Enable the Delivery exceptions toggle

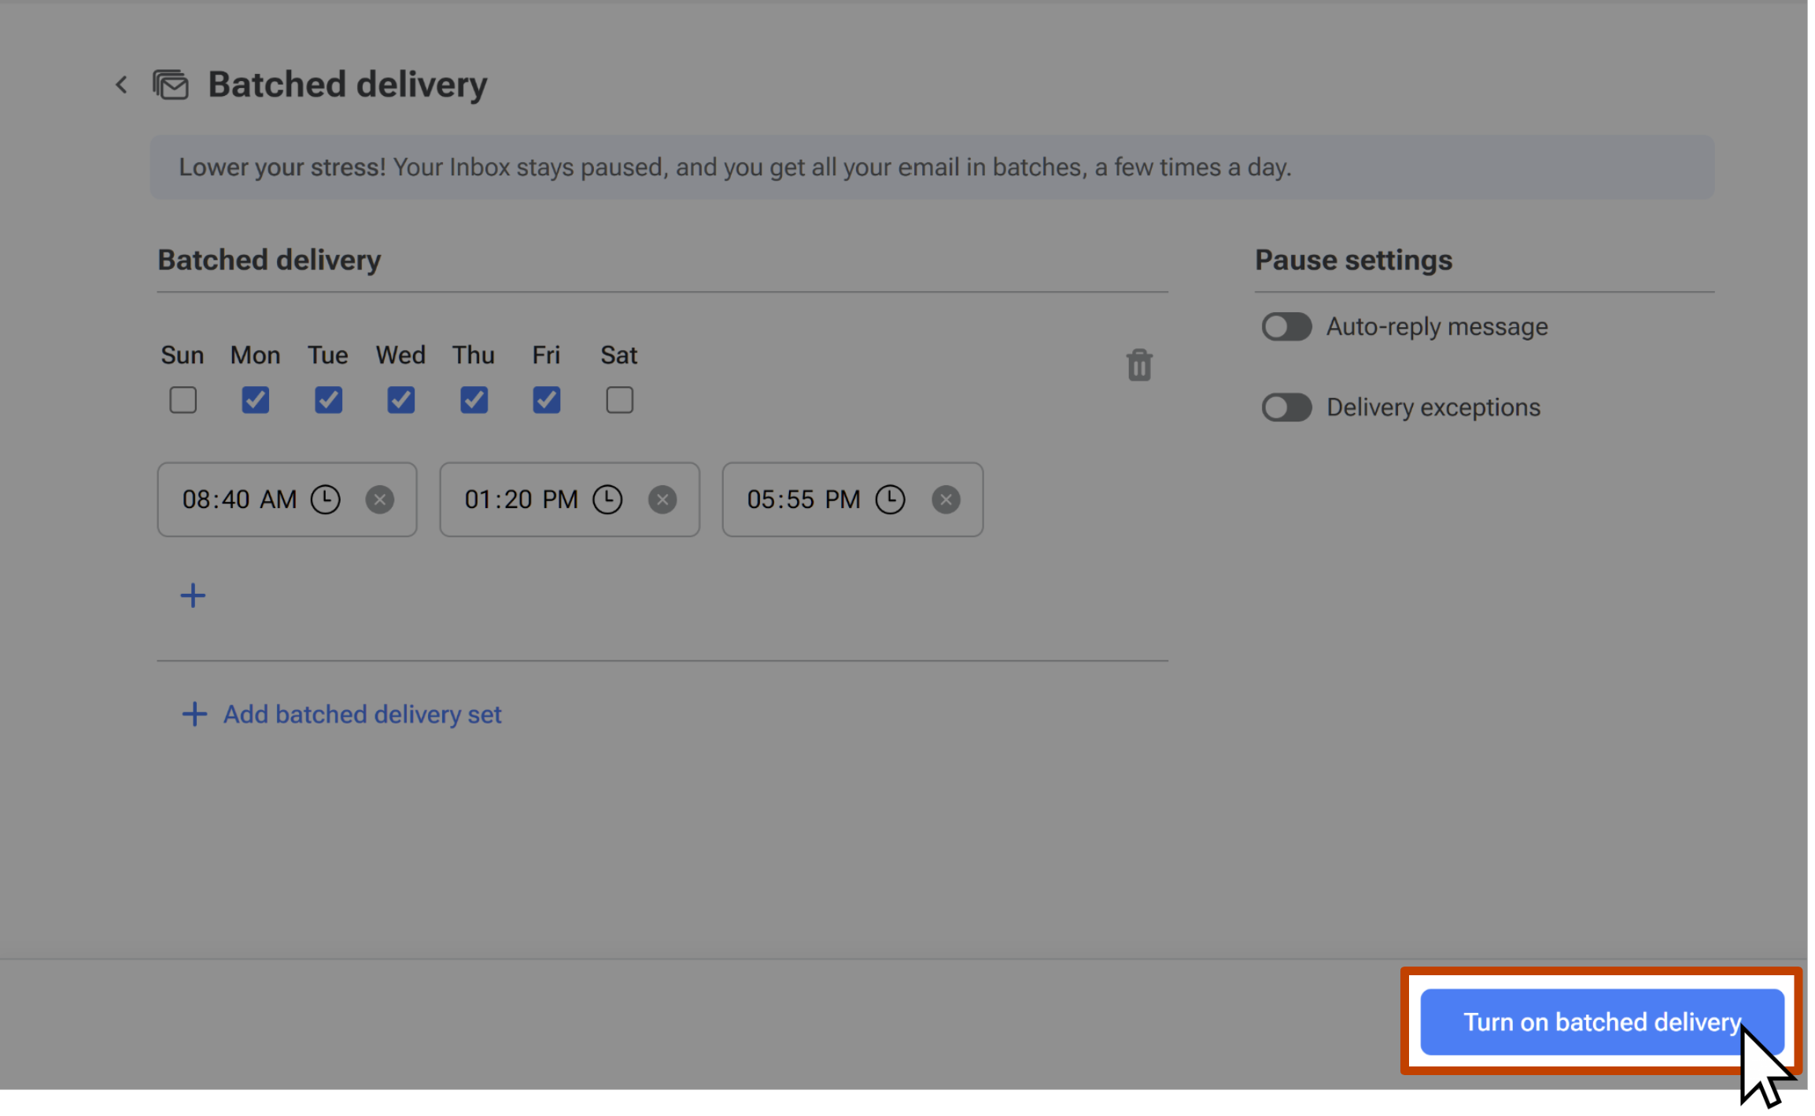(x=1286, y=407)
